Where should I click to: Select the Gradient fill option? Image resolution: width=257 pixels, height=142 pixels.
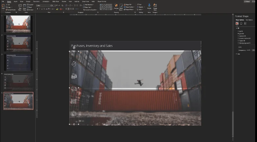point(242,36)
